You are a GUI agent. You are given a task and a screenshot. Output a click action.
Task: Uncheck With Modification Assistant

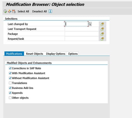tap(10, 73)
